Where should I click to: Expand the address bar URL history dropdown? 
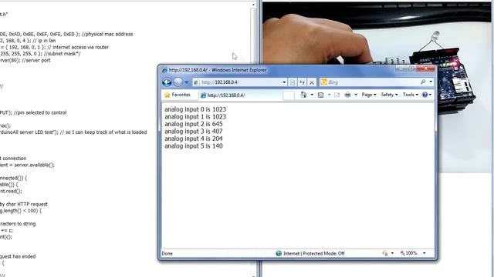(x=284, y=82)
